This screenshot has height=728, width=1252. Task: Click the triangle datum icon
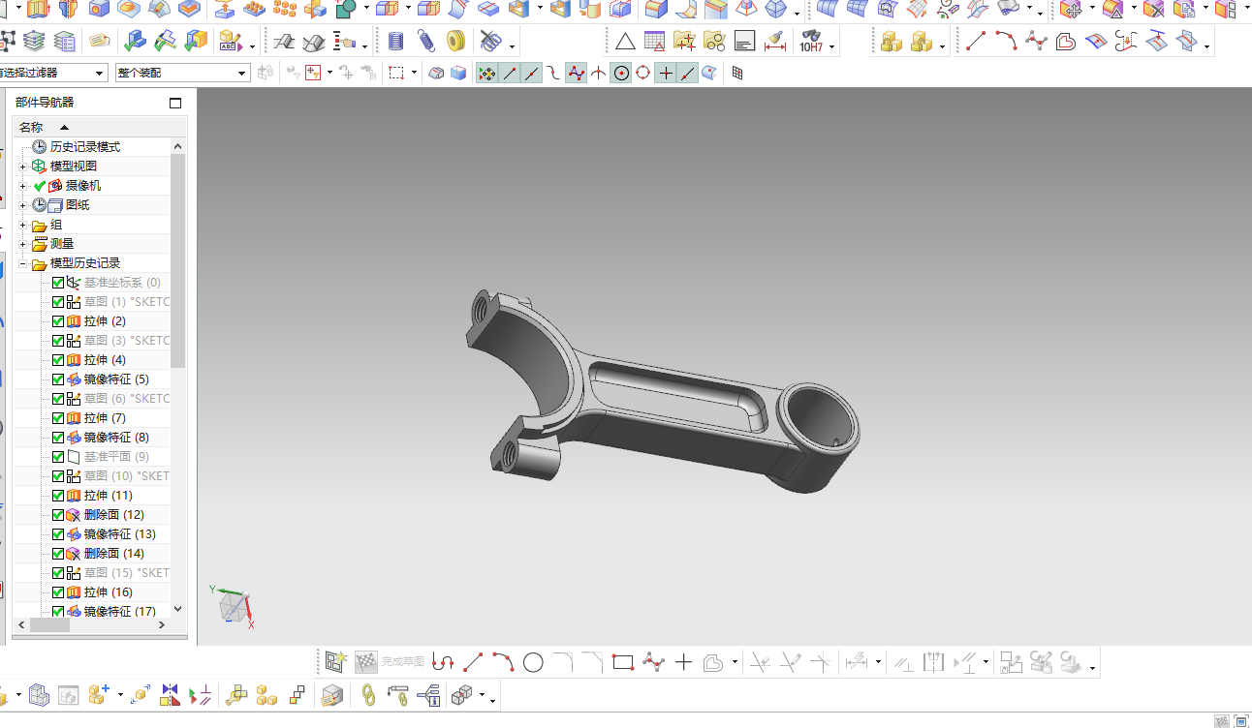[625, 41]
